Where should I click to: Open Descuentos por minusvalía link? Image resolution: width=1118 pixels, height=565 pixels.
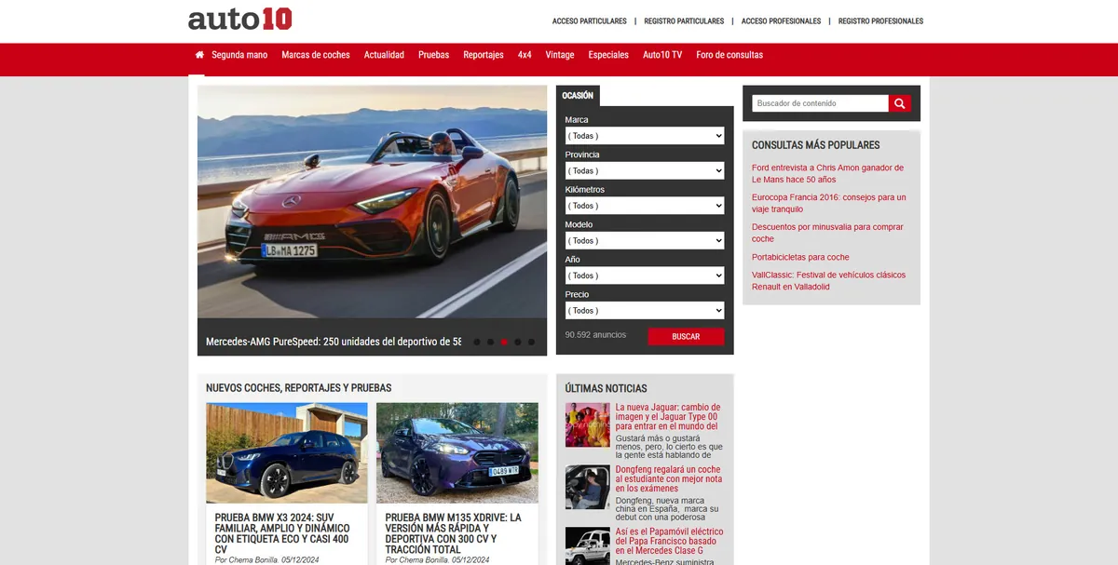click(x=827, y=233)
